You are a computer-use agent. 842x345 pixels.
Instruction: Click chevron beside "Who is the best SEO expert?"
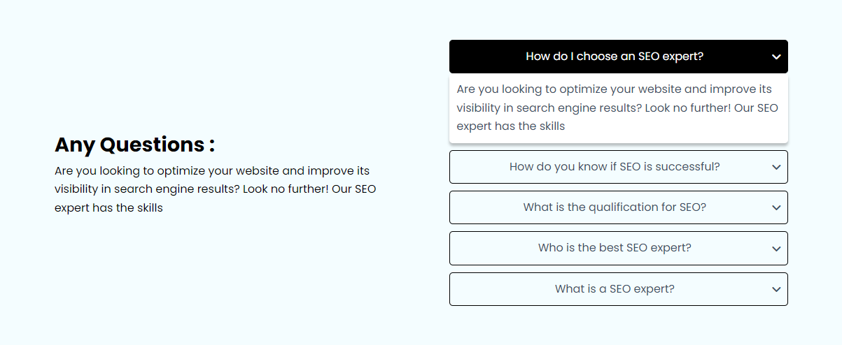776,249
